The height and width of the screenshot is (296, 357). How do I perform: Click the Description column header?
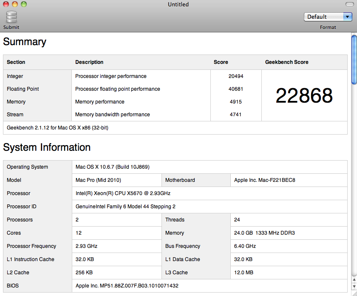point(89,62)
